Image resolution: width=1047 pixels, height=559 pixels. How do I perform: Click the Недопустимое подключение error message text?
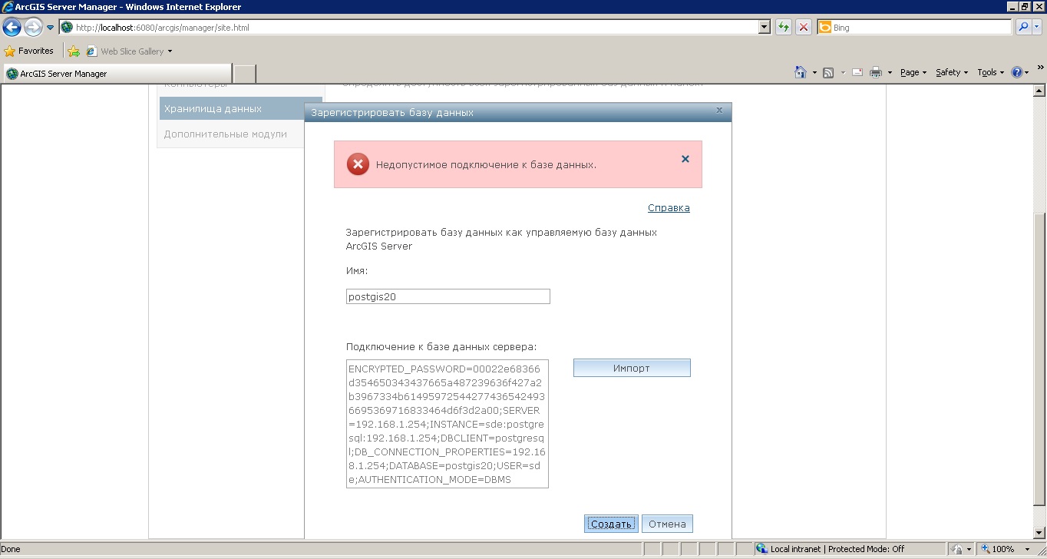click(x=486, y=164)
